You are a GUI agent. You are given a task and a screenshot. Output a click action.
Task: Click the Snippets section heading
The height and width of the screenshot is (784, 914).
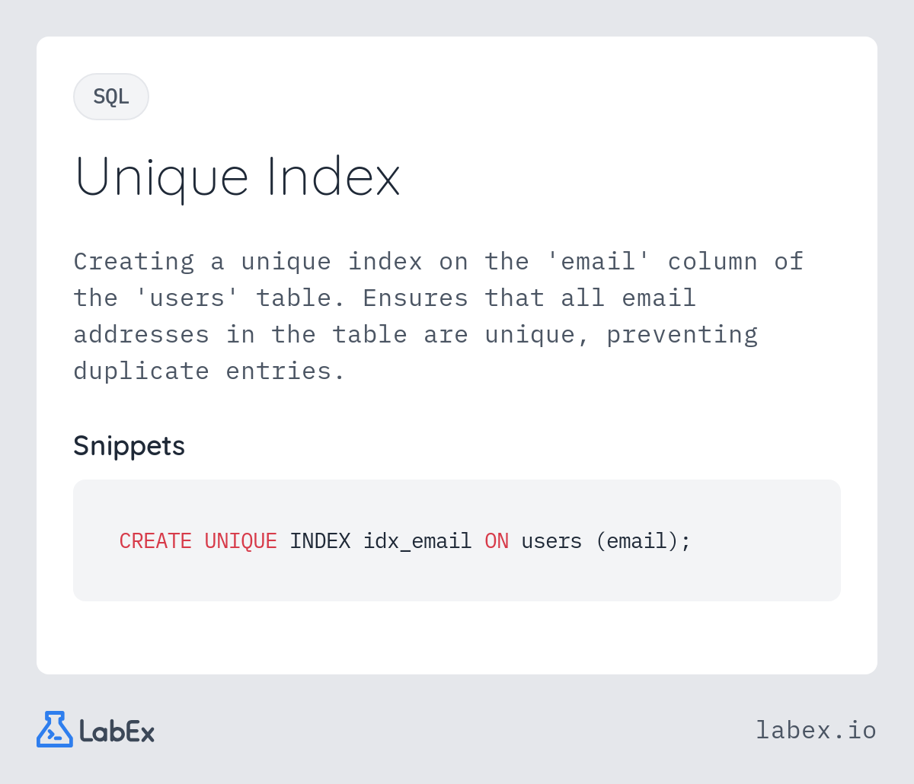tap(129, 445)
